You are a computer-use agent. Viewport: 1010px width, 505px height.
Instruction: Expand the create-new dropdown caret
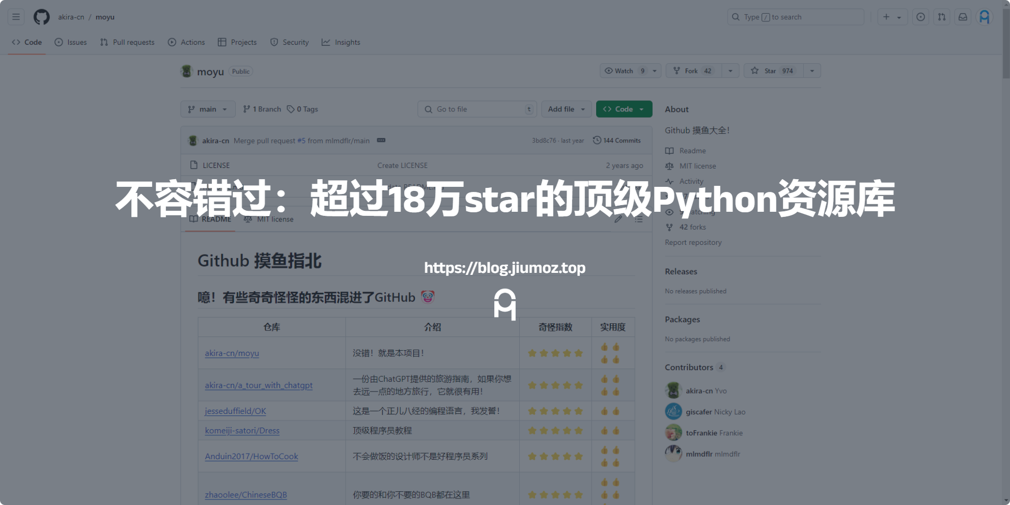(900, 17)
